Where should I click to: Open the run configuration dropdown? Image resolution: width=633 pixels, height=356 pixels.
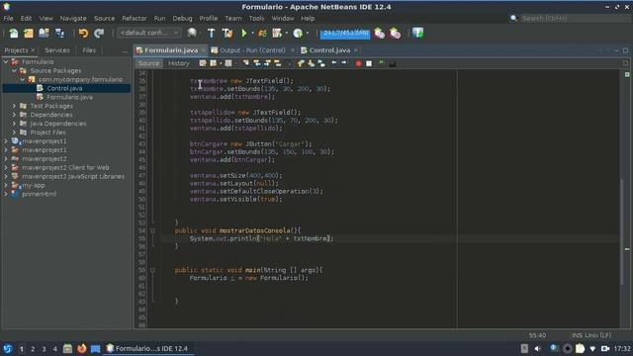click(149, 33)
